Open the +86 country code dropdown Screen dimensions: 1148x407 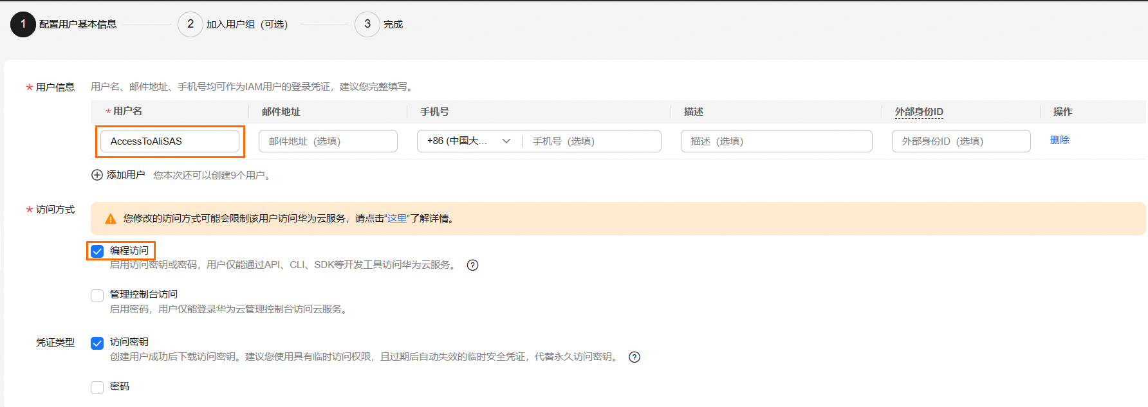pos(469,141)
